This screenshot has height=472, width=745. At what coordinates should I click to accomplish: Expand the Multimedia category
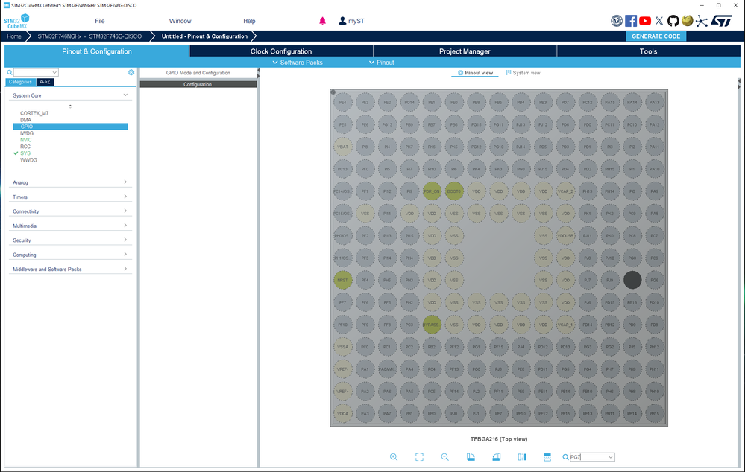click(x=125, y=226)
